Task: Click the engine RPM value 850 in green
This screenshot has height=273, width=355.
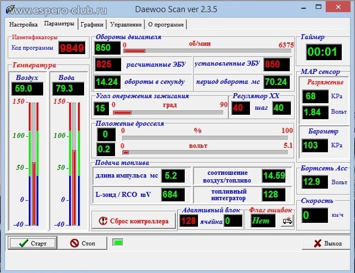Action: pos(107,48)
